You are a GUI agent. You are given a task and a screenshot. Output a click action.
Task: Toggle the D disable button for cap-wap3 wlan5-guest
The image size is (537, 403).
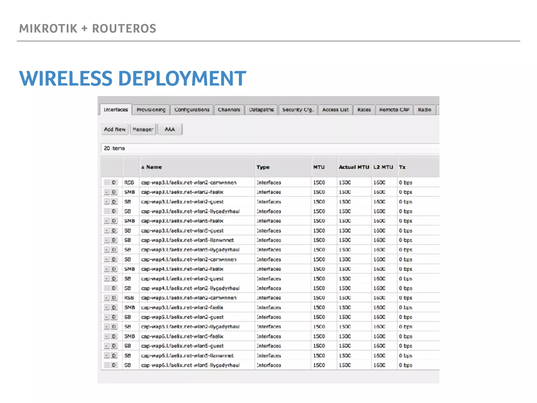click(114, 231)
